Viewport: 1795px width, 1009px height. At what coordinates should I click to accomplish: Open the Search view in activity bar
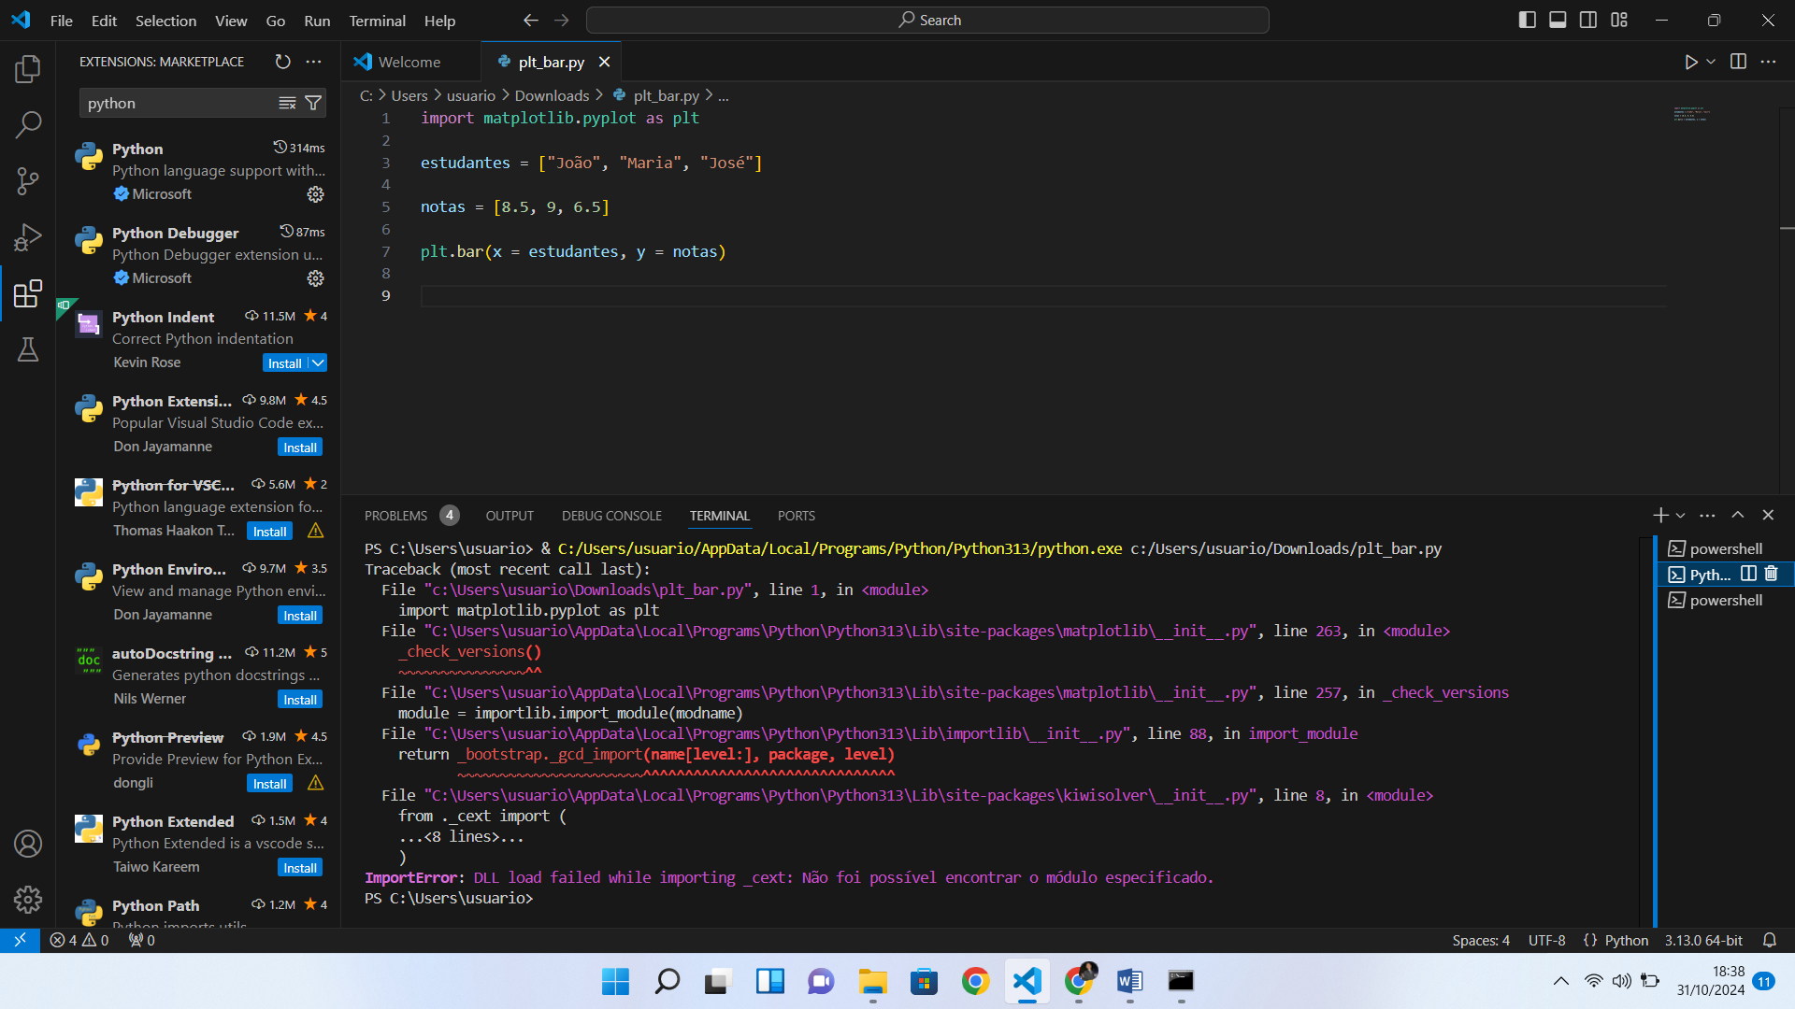coord(28,123)
